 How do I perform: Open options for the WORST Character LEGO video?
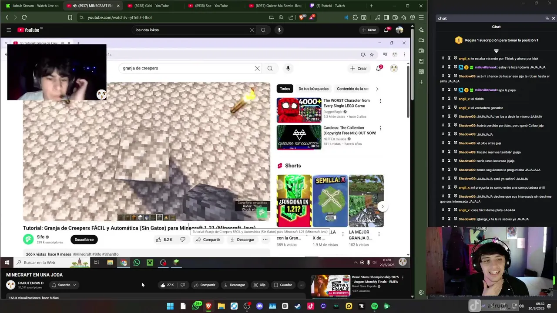[380, 101]
